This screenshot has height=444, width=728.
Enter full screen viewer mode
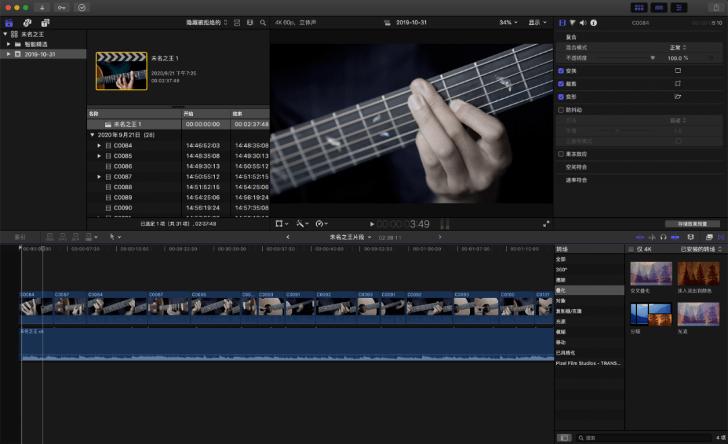[x=546, y=224]
